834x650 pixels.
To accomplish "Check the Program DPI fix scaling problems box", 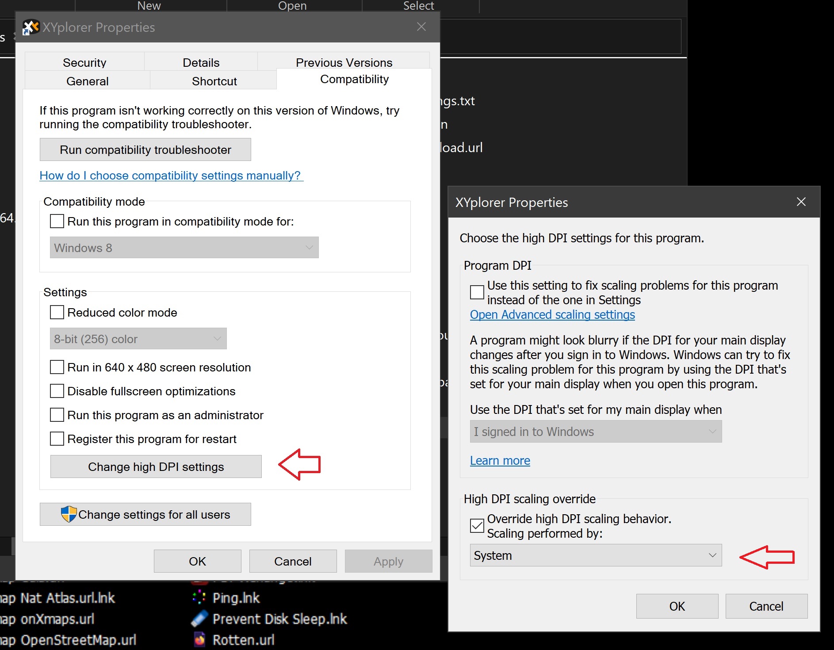I will 477,292.
